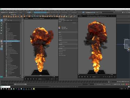Click the Open Scene icon in status line
Screen dimensions: 130x98
[x=11, y=13]
